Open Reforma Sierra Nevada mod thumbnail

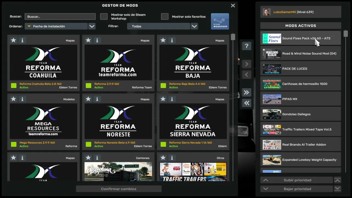point(193,121)
